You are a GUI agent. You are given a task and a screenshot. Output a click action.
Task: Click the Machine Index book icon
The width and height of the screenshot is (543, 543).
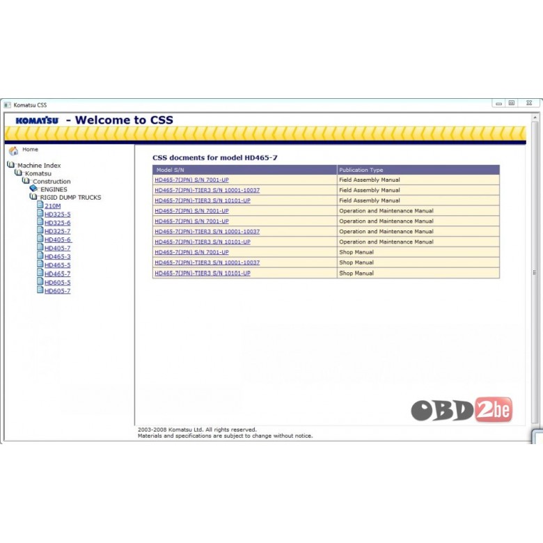click(x=10, y=164)
